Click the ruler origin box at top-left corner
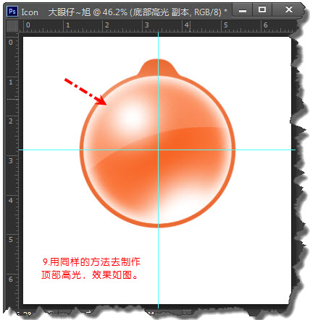310x320 pixels. tap(12, 26)
